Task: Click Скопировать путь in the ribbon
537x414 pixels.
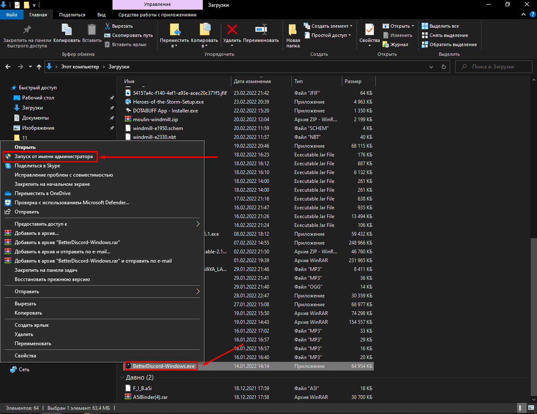Action: pyautogui.click(x=129, y=35)
